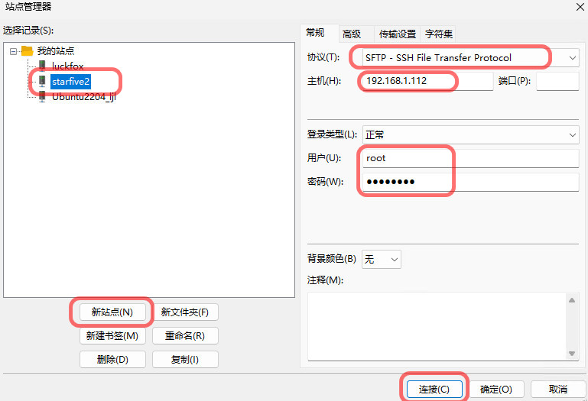This screenshot has height=401, width=588.
Task: Click the 注释 comments text area
Action: click(x=437, y=326)
